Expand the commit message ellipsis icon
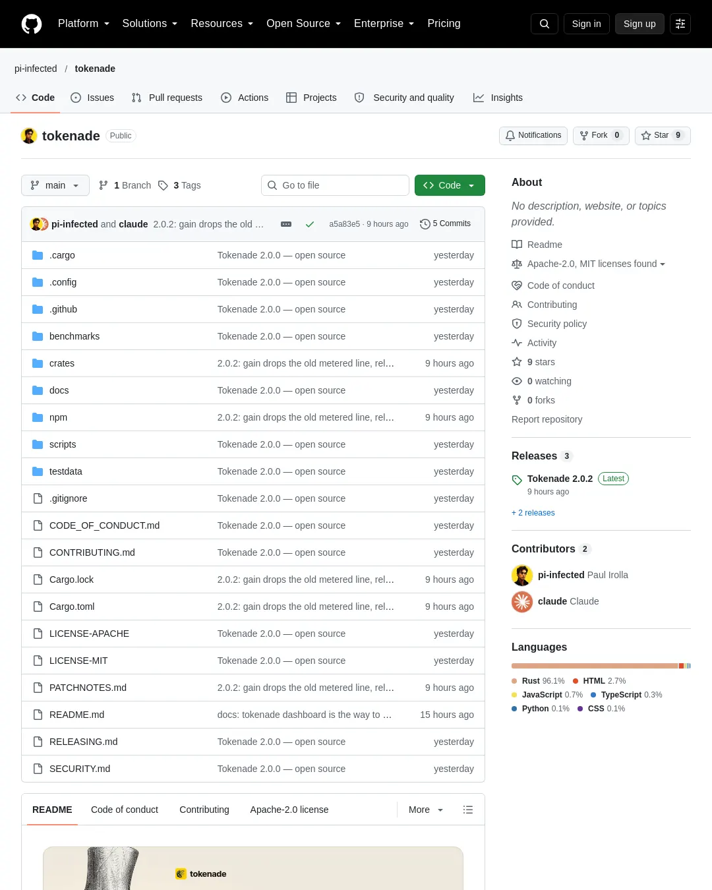This screenshot has height=890, width=712. tap(286, 224)
